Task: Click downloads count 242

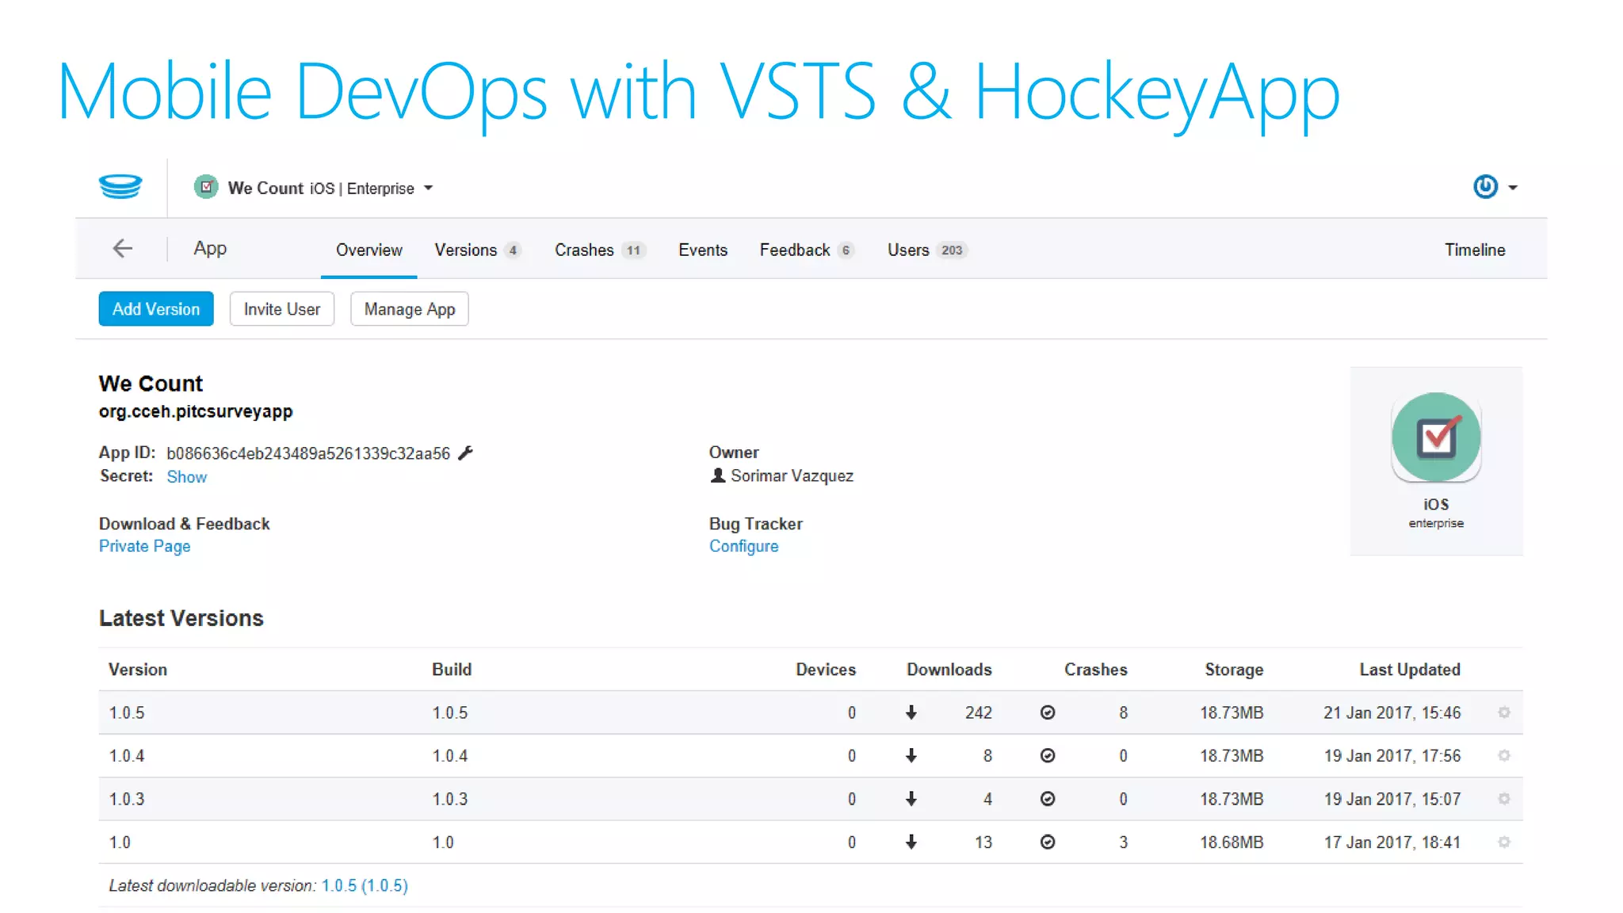Action: (979, 712)
